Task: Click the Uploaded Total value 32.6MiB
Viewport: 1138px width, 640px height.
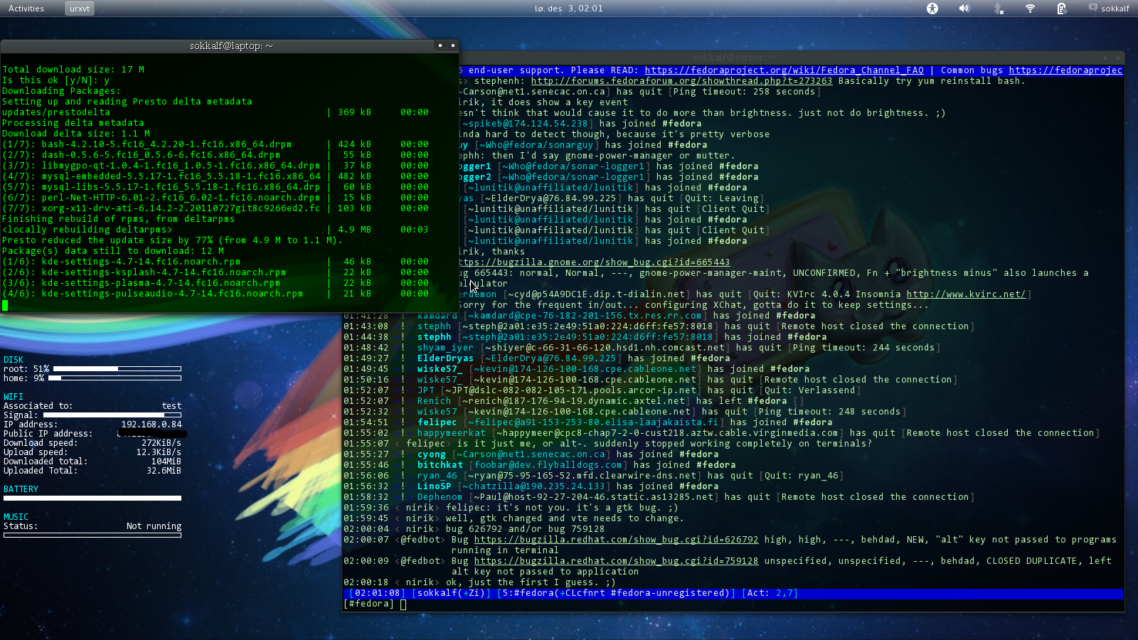Action: click(164, 471)
